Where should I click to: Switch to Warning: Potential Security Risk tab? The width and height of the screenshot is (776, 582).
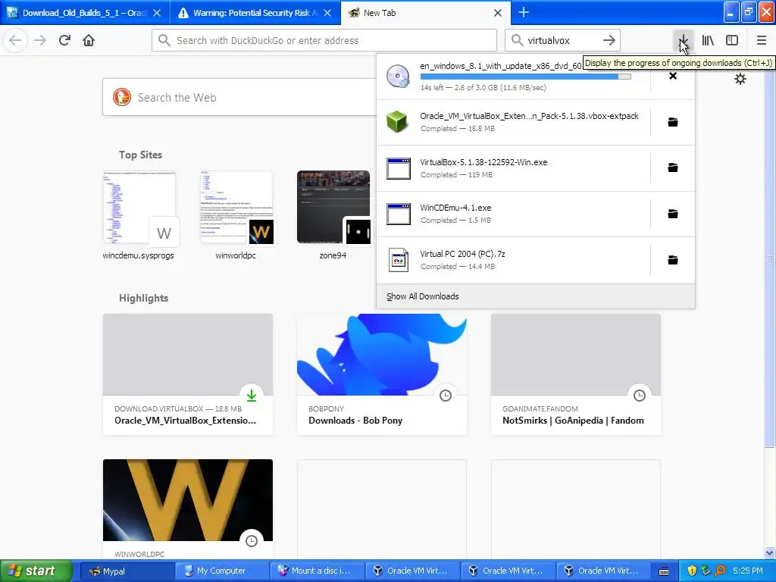tap(247, 13)
